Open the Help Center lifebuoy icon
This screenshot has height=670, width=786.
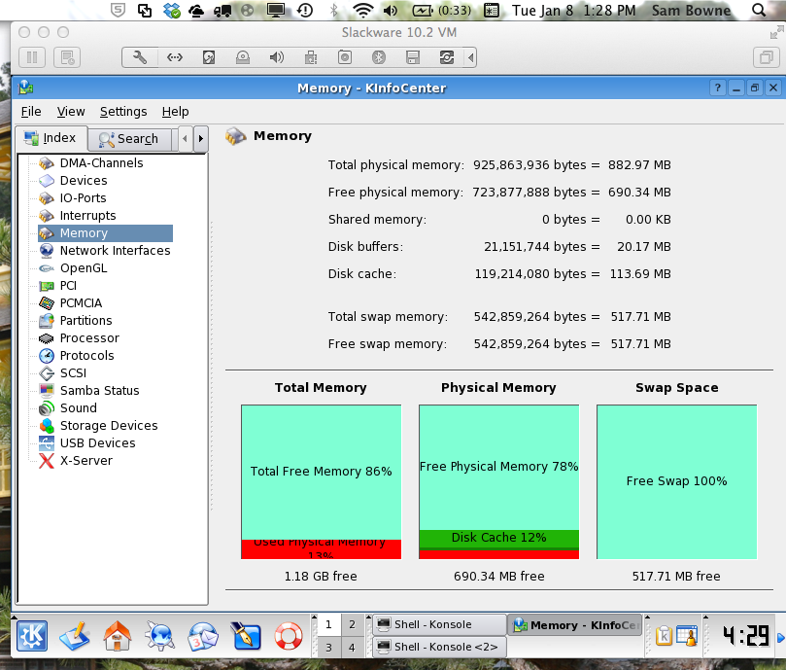point(289,636)
